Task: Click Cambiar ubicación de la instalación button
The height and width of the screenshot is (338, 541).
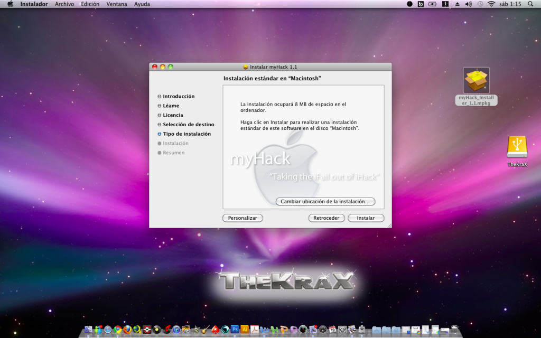Action: point(325,201)
